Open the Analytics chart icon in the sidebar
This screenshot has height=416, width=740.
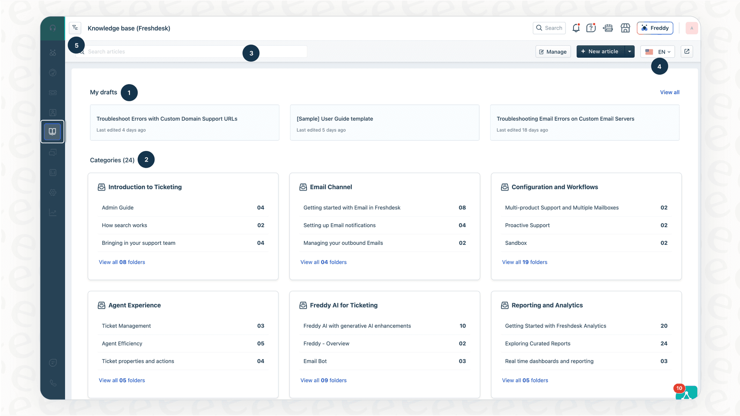(52, 212)
